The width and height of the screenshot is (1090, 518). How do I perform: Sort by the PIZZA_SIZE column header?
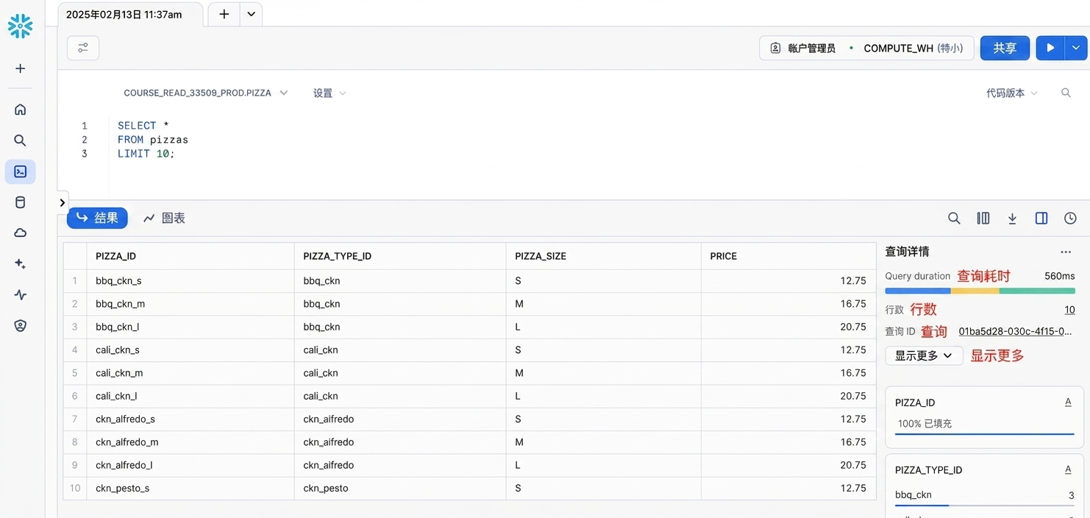[x=603, y=256]
